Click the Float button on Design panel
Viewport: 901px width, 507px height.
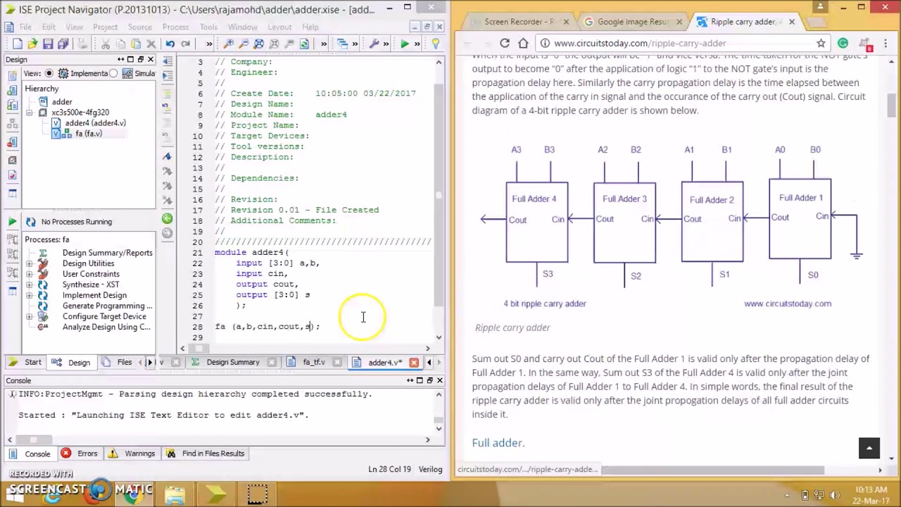tap(140, 60)
